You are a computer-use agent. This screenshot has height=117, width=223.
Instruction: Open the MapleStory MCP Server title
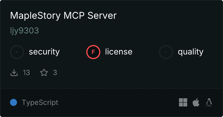[63, 16]
